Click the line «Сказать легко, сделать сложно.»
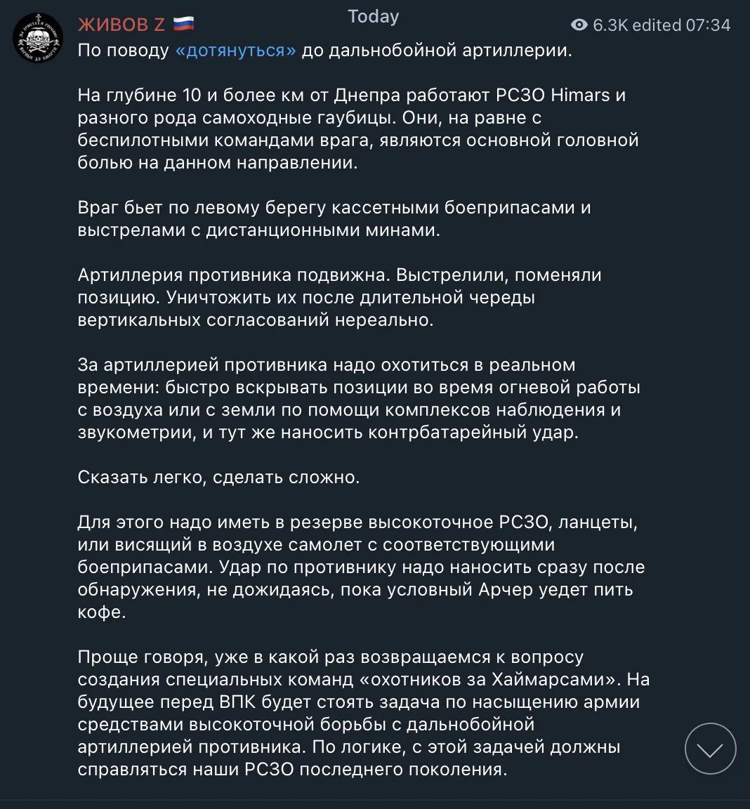Viewport: 750px width, 809px height. pyautogui.click(x=218, y=478)
